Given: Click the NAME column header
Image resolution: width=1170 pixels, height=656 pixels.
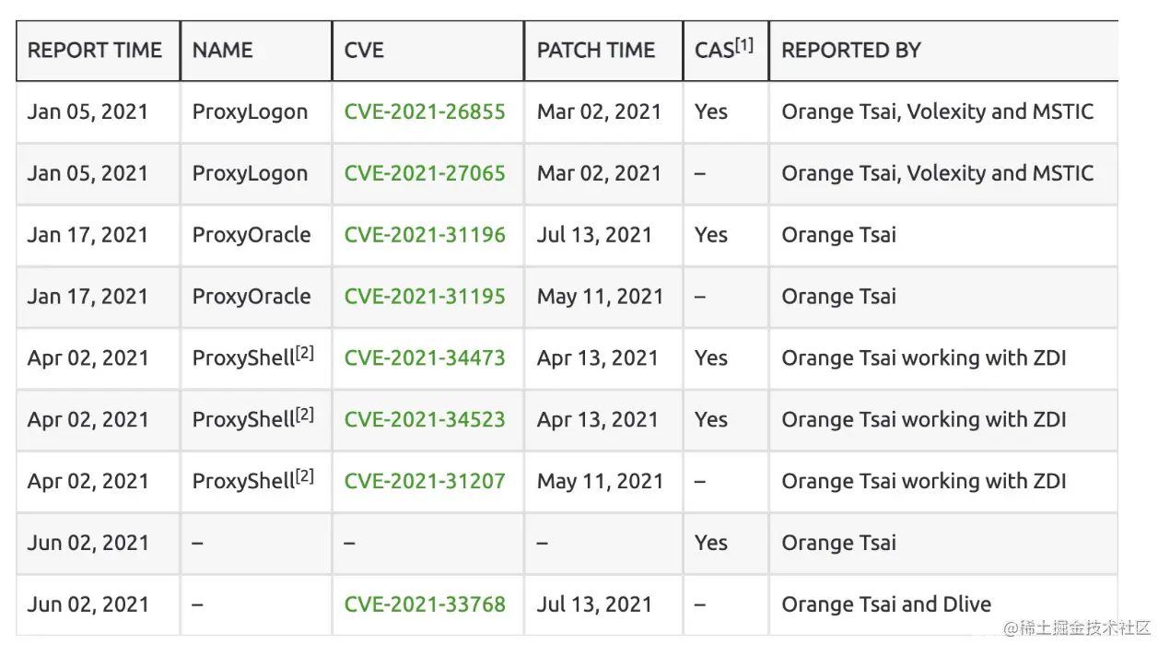Looking at the screenshot, I should [x=222, y=51].
